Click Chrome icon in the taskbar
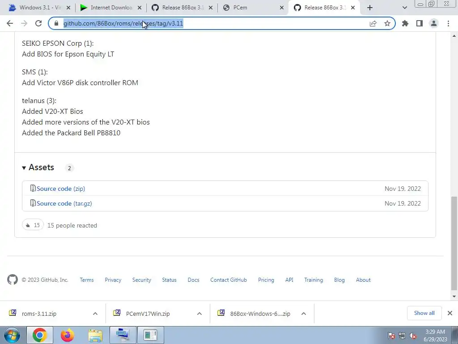Screen dimensions: 458x344 click(x=40, y=335)
